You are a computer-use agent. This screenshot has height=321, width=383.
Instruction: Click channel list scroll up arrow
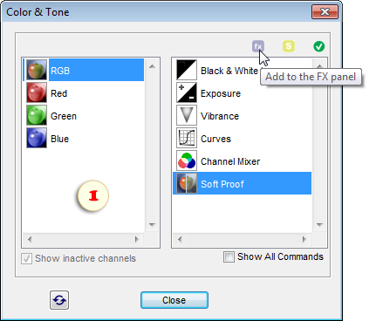pos(152,66)
